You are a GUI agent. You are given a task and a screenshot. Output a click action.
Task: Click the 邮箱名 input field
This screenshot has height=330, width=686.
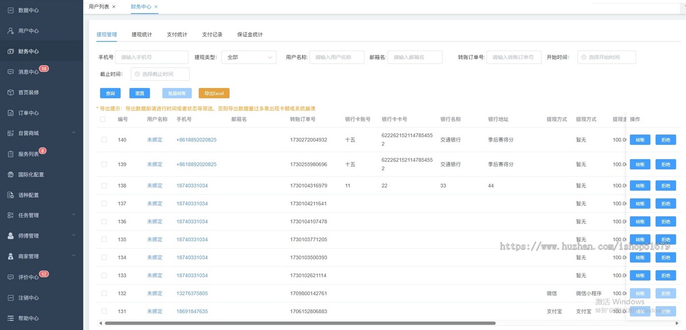pos(415,57)
